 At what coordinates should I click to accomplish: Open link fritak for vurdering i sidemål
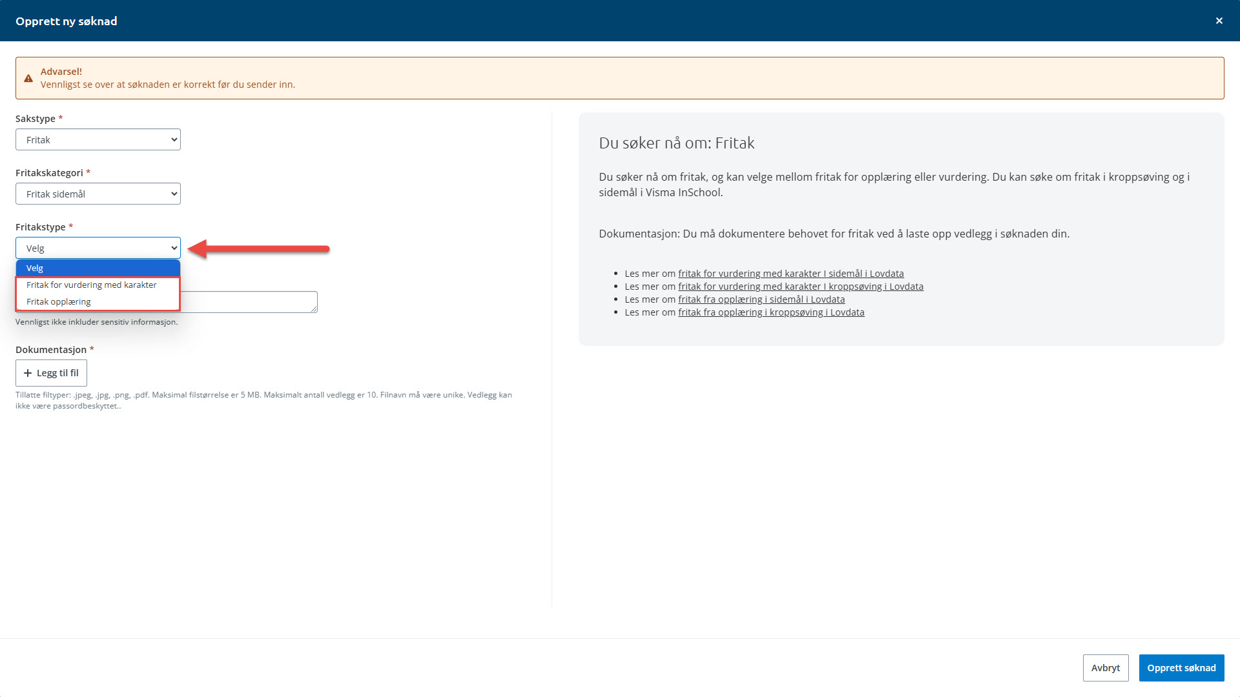point(790,274)
